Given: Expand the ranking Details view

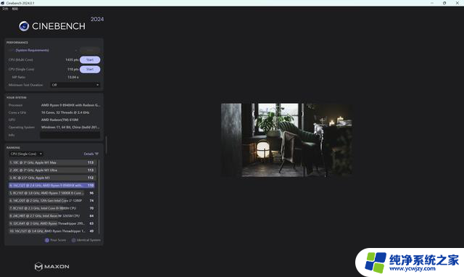Looking at the screenshot, I should coord(91,154).
